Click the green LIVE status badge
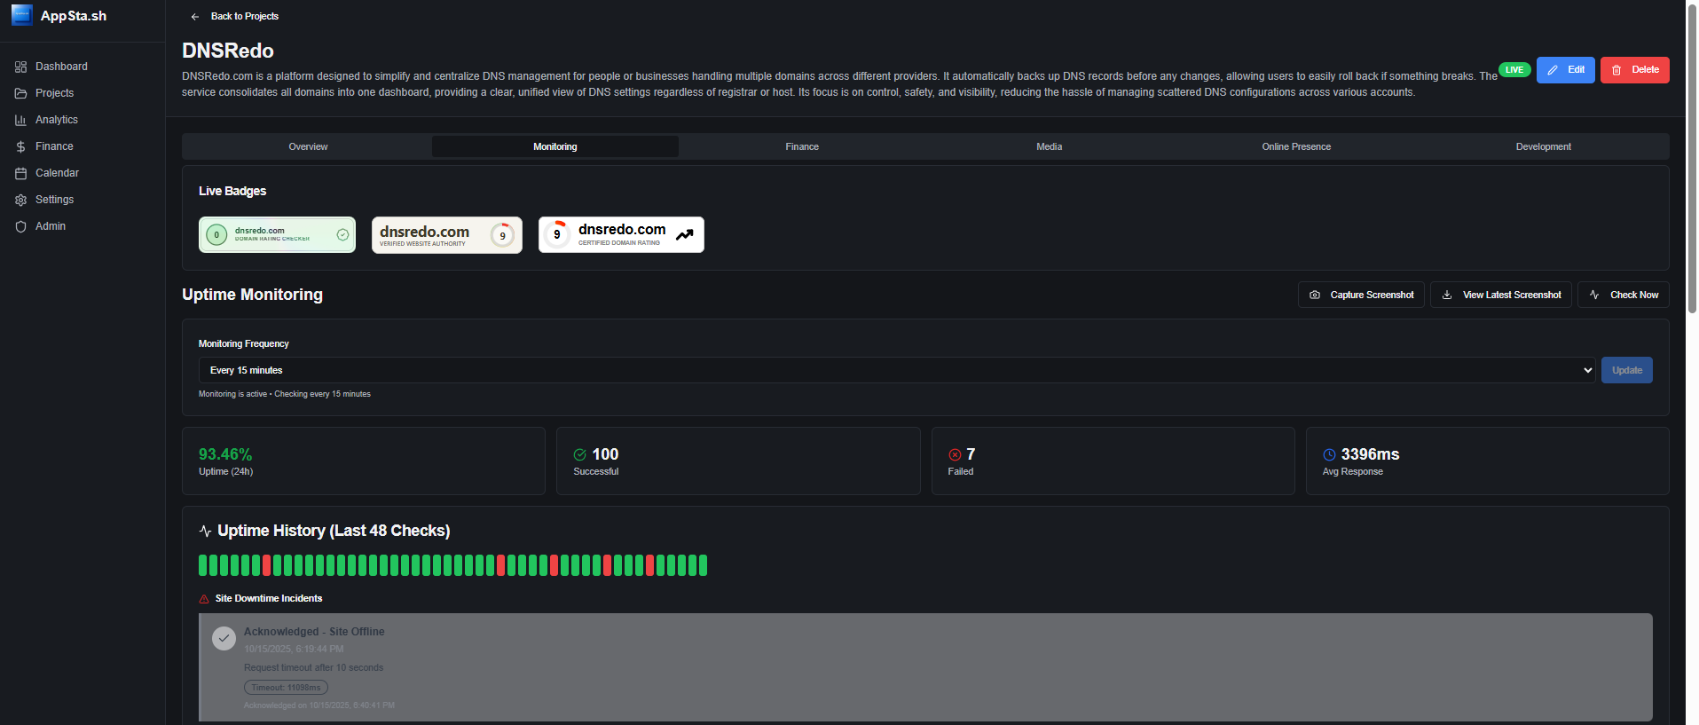 click(1514, 70)
